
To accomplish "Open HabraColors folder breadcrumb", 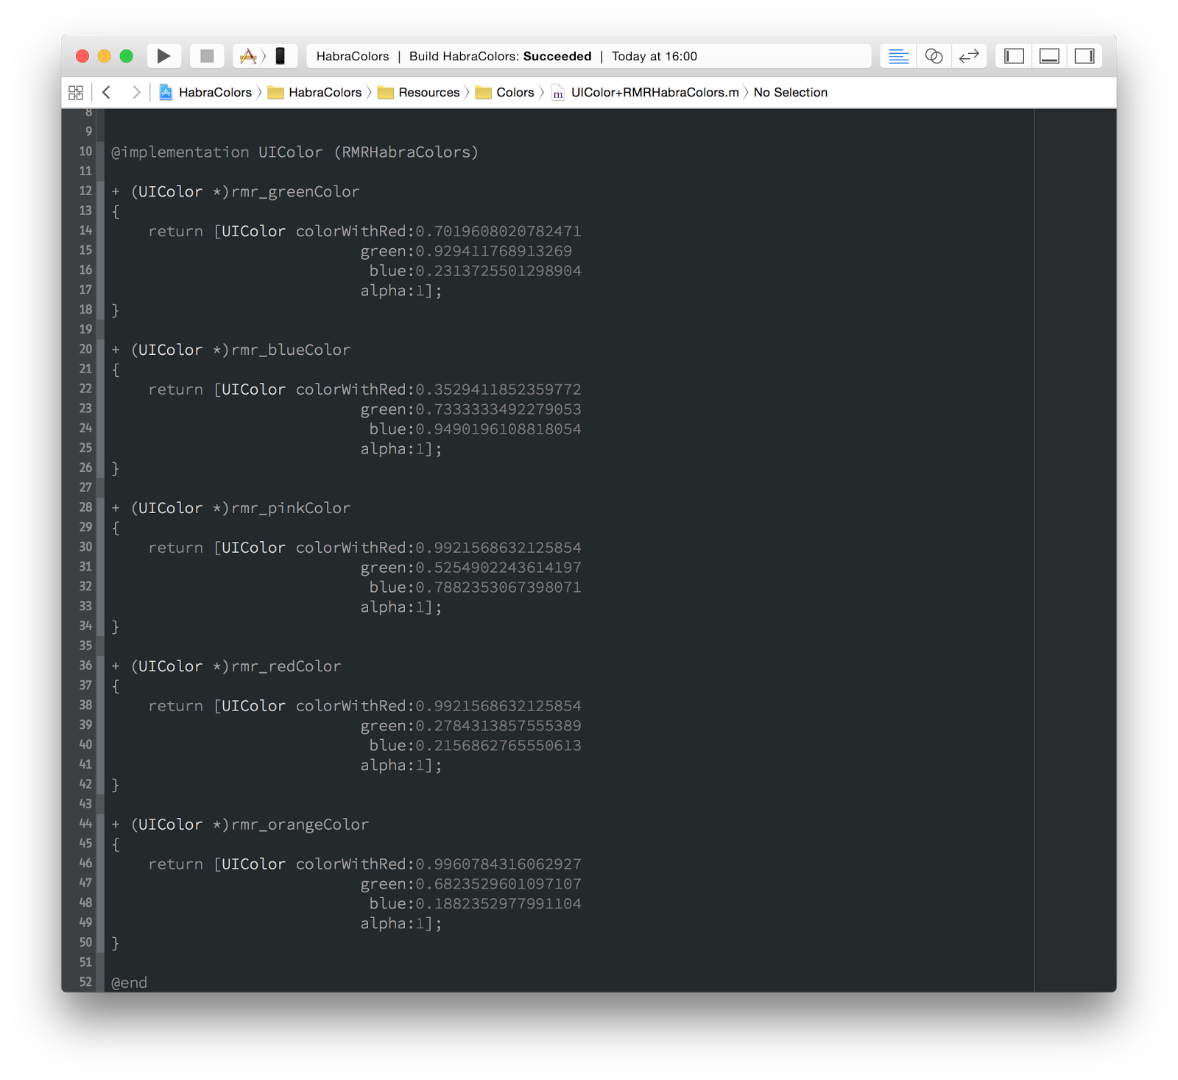I will click(315, 92).
